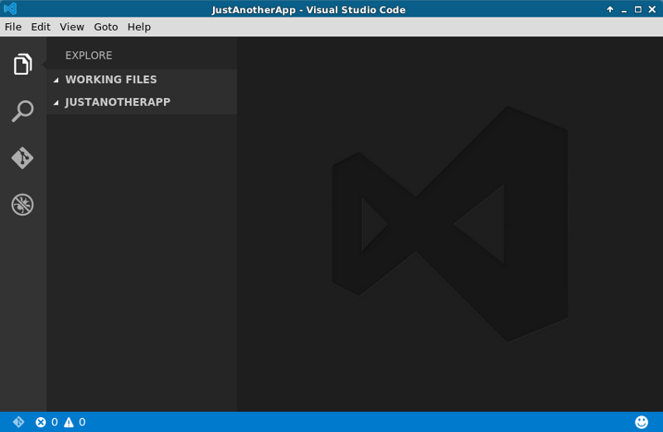Click the Git icon in status bar
The height and width of the screenshot is (432, 663).
[18, 422]
